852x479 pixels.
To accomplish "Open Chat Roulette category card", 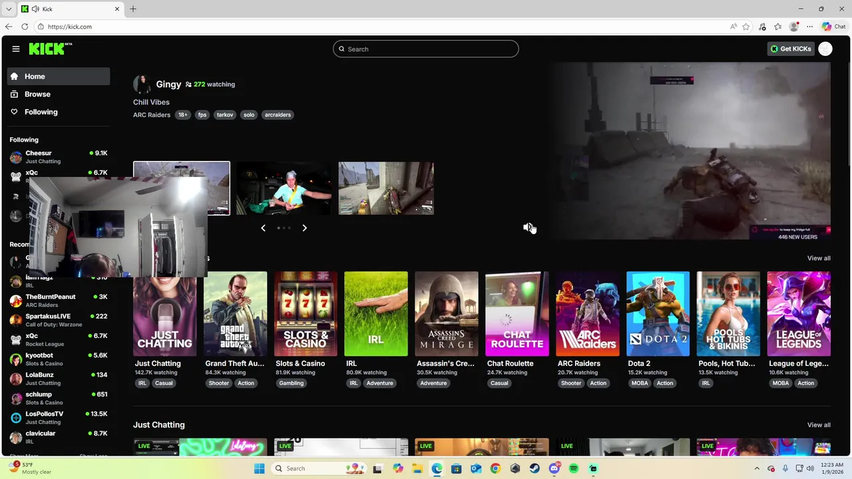I will coord(517,314).
